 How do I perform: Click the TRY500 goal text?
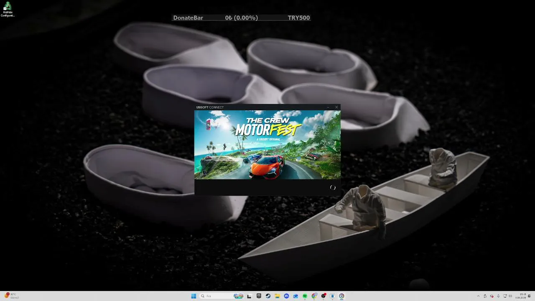point(299,18)
